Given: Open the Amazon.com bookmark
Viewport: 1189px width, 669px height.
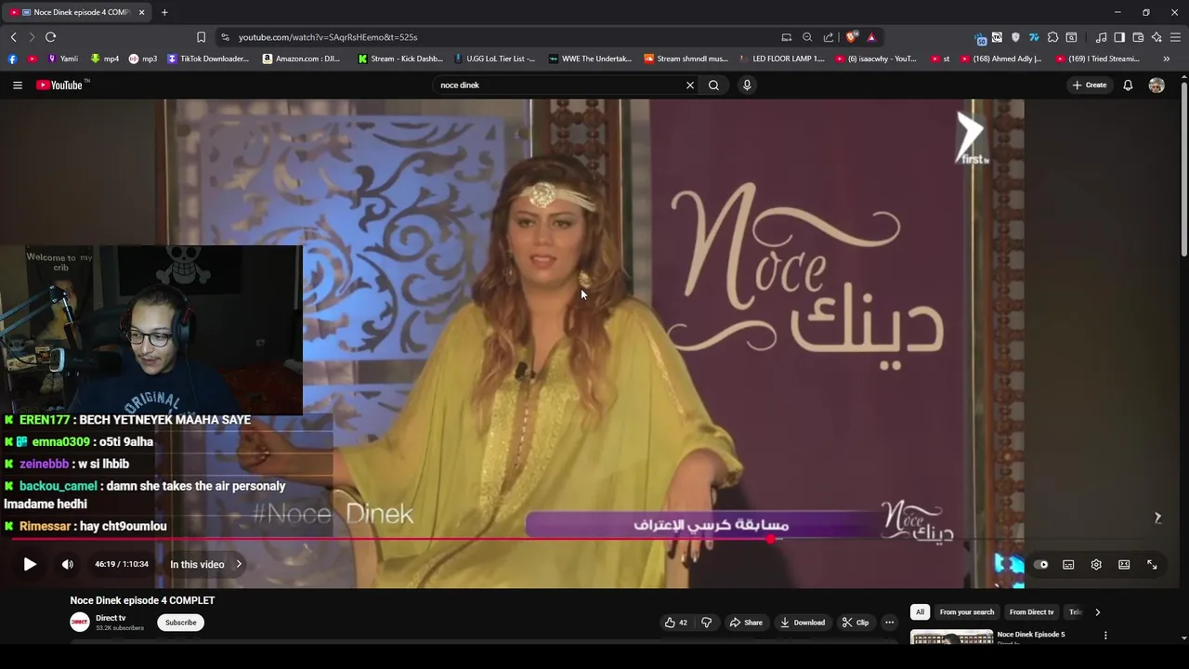Looking at the screenshot, I should click(302, 59).
